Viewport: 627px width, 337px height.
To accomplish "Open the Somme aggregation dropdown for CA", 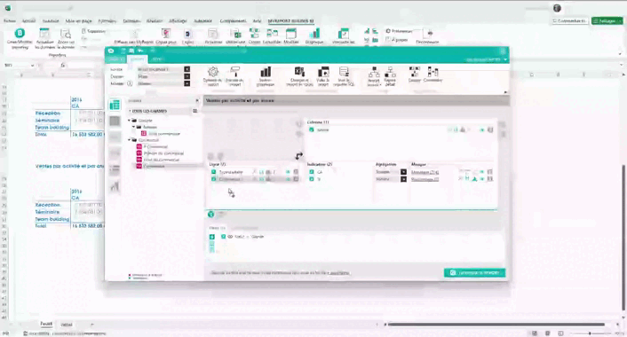I will 403,172.
